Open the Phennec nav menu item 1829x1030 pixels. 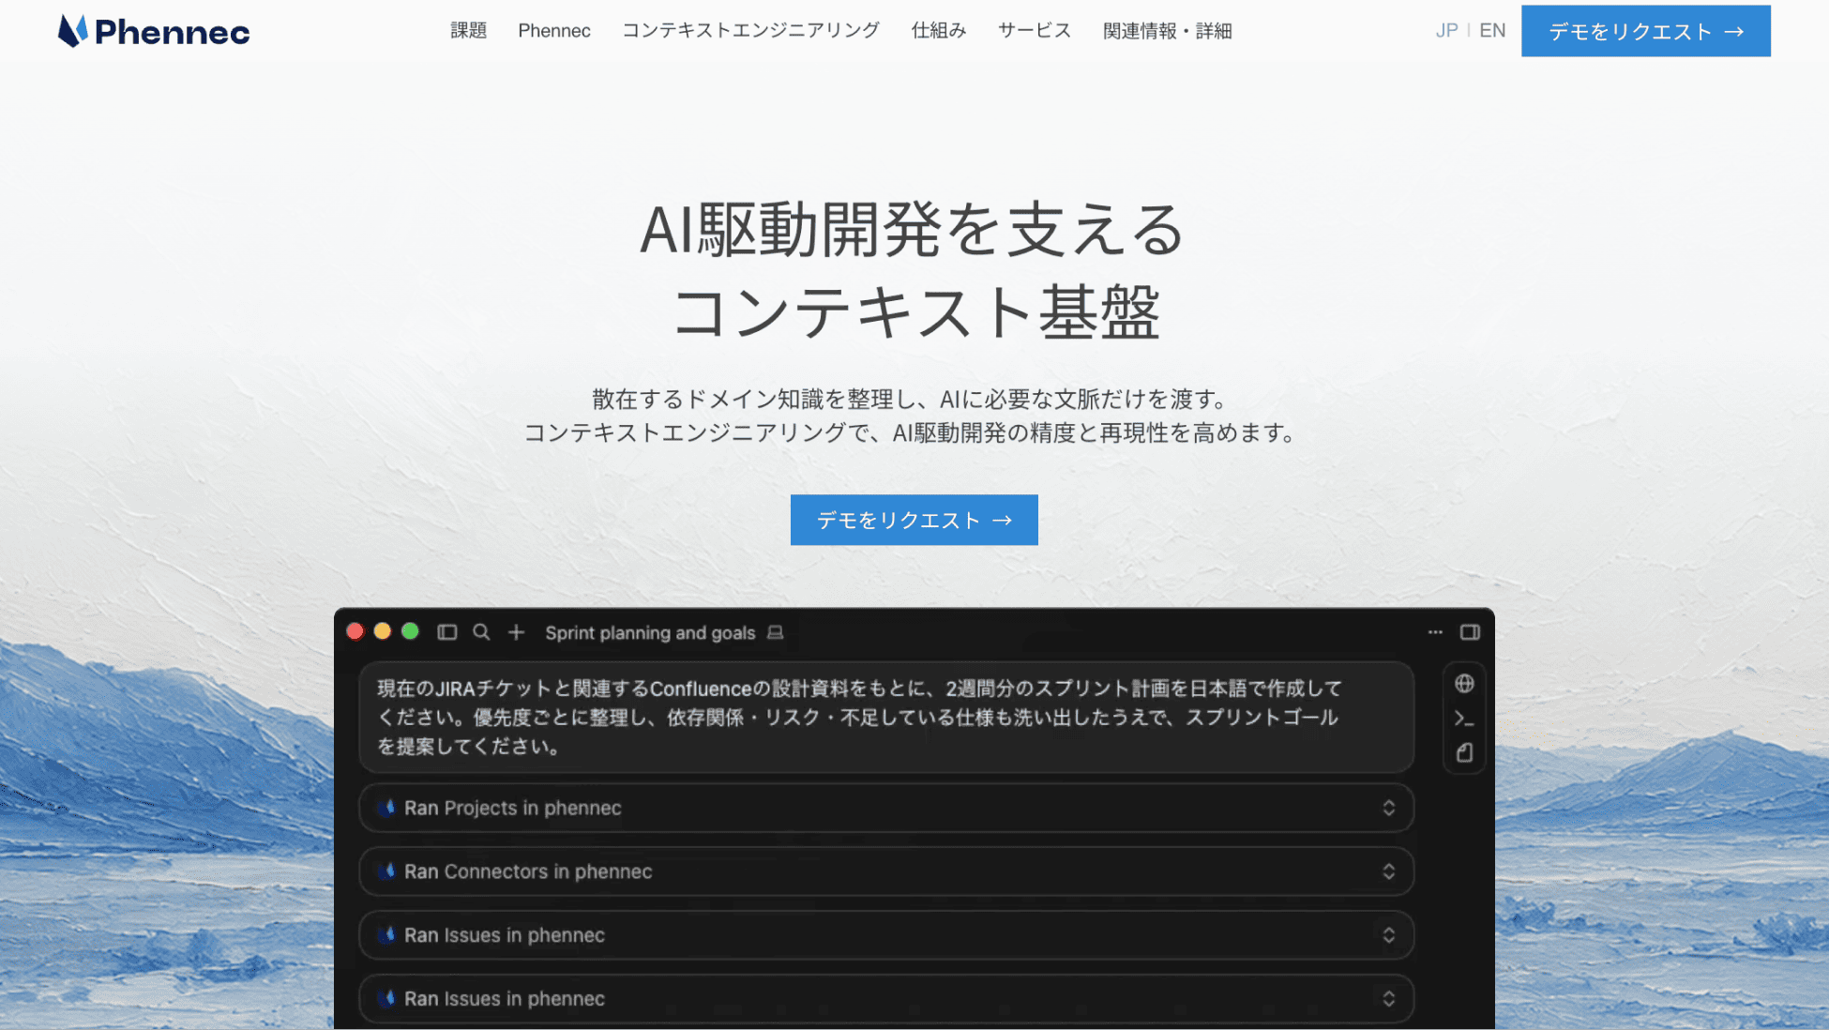tap(554, 31)
